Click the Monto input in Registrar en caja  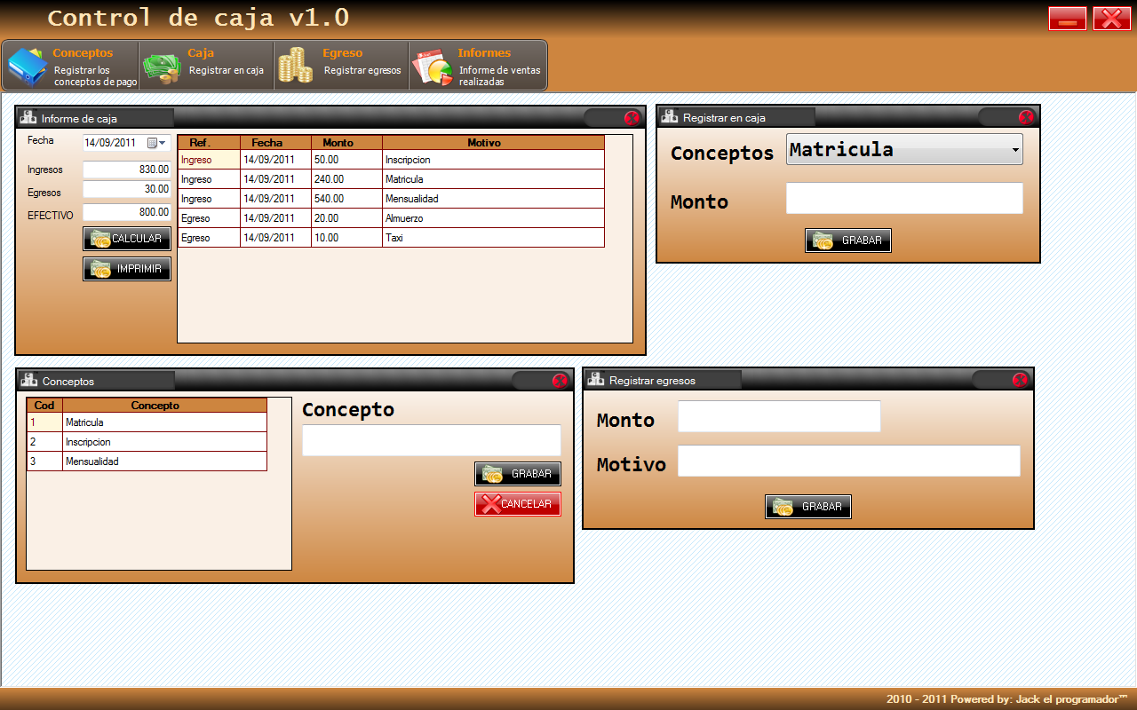pyautogui.click(x=903, y=199)
